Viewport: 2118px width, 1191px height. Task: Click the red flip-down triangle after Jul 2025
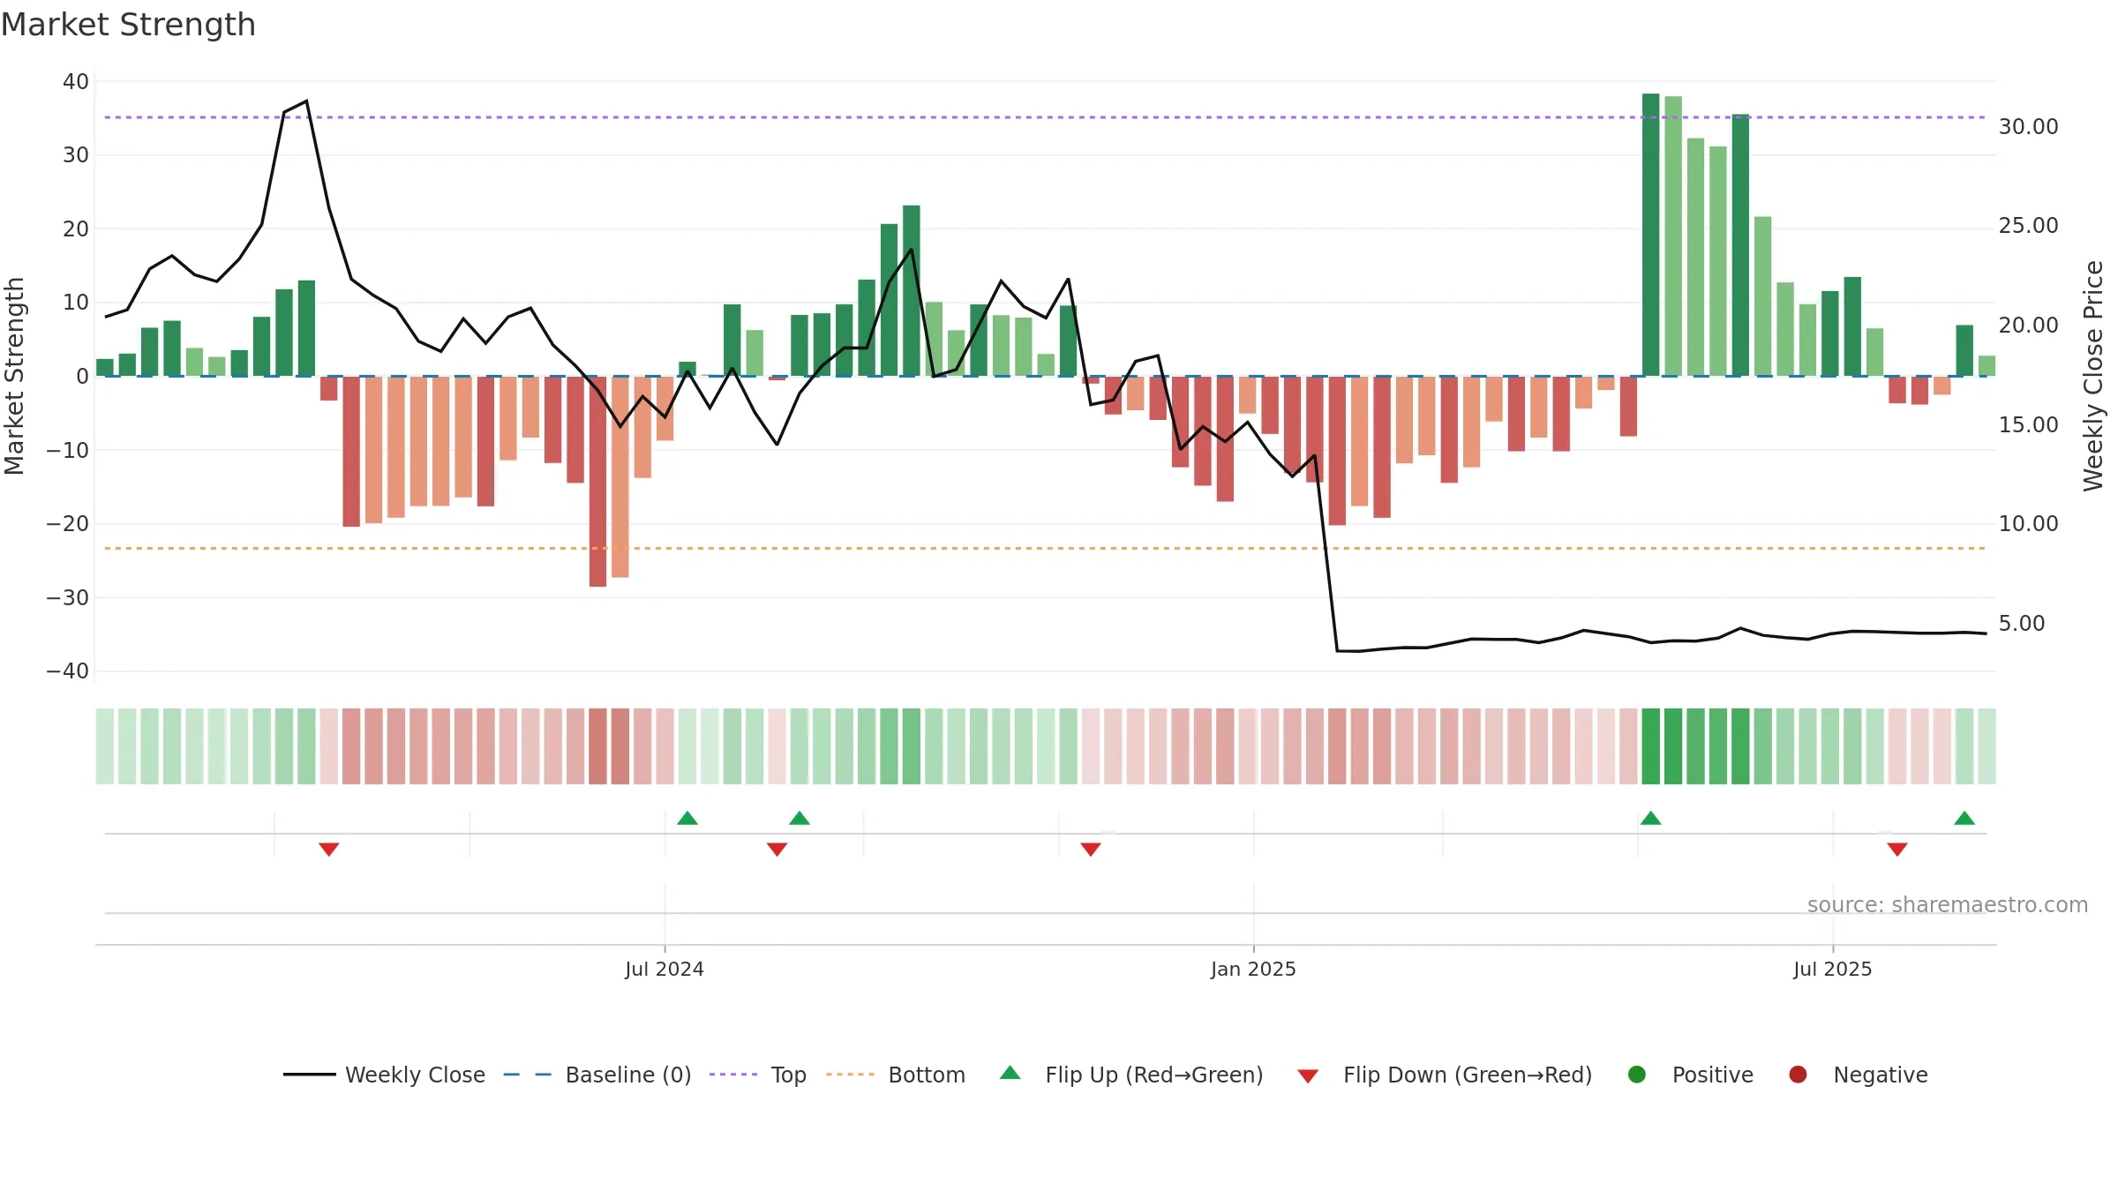click(1897, 850)
